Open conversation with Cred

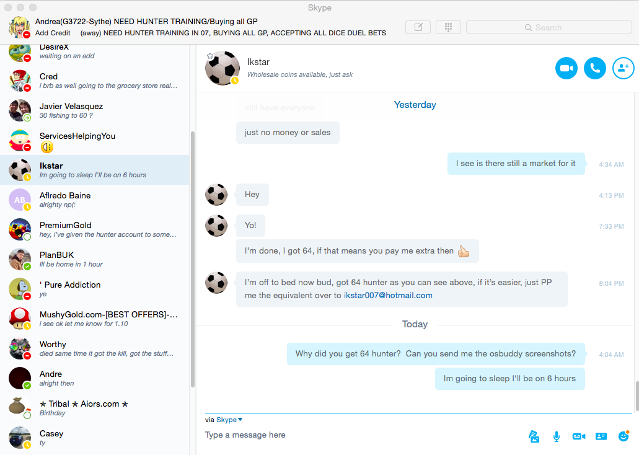click(95, 81)
